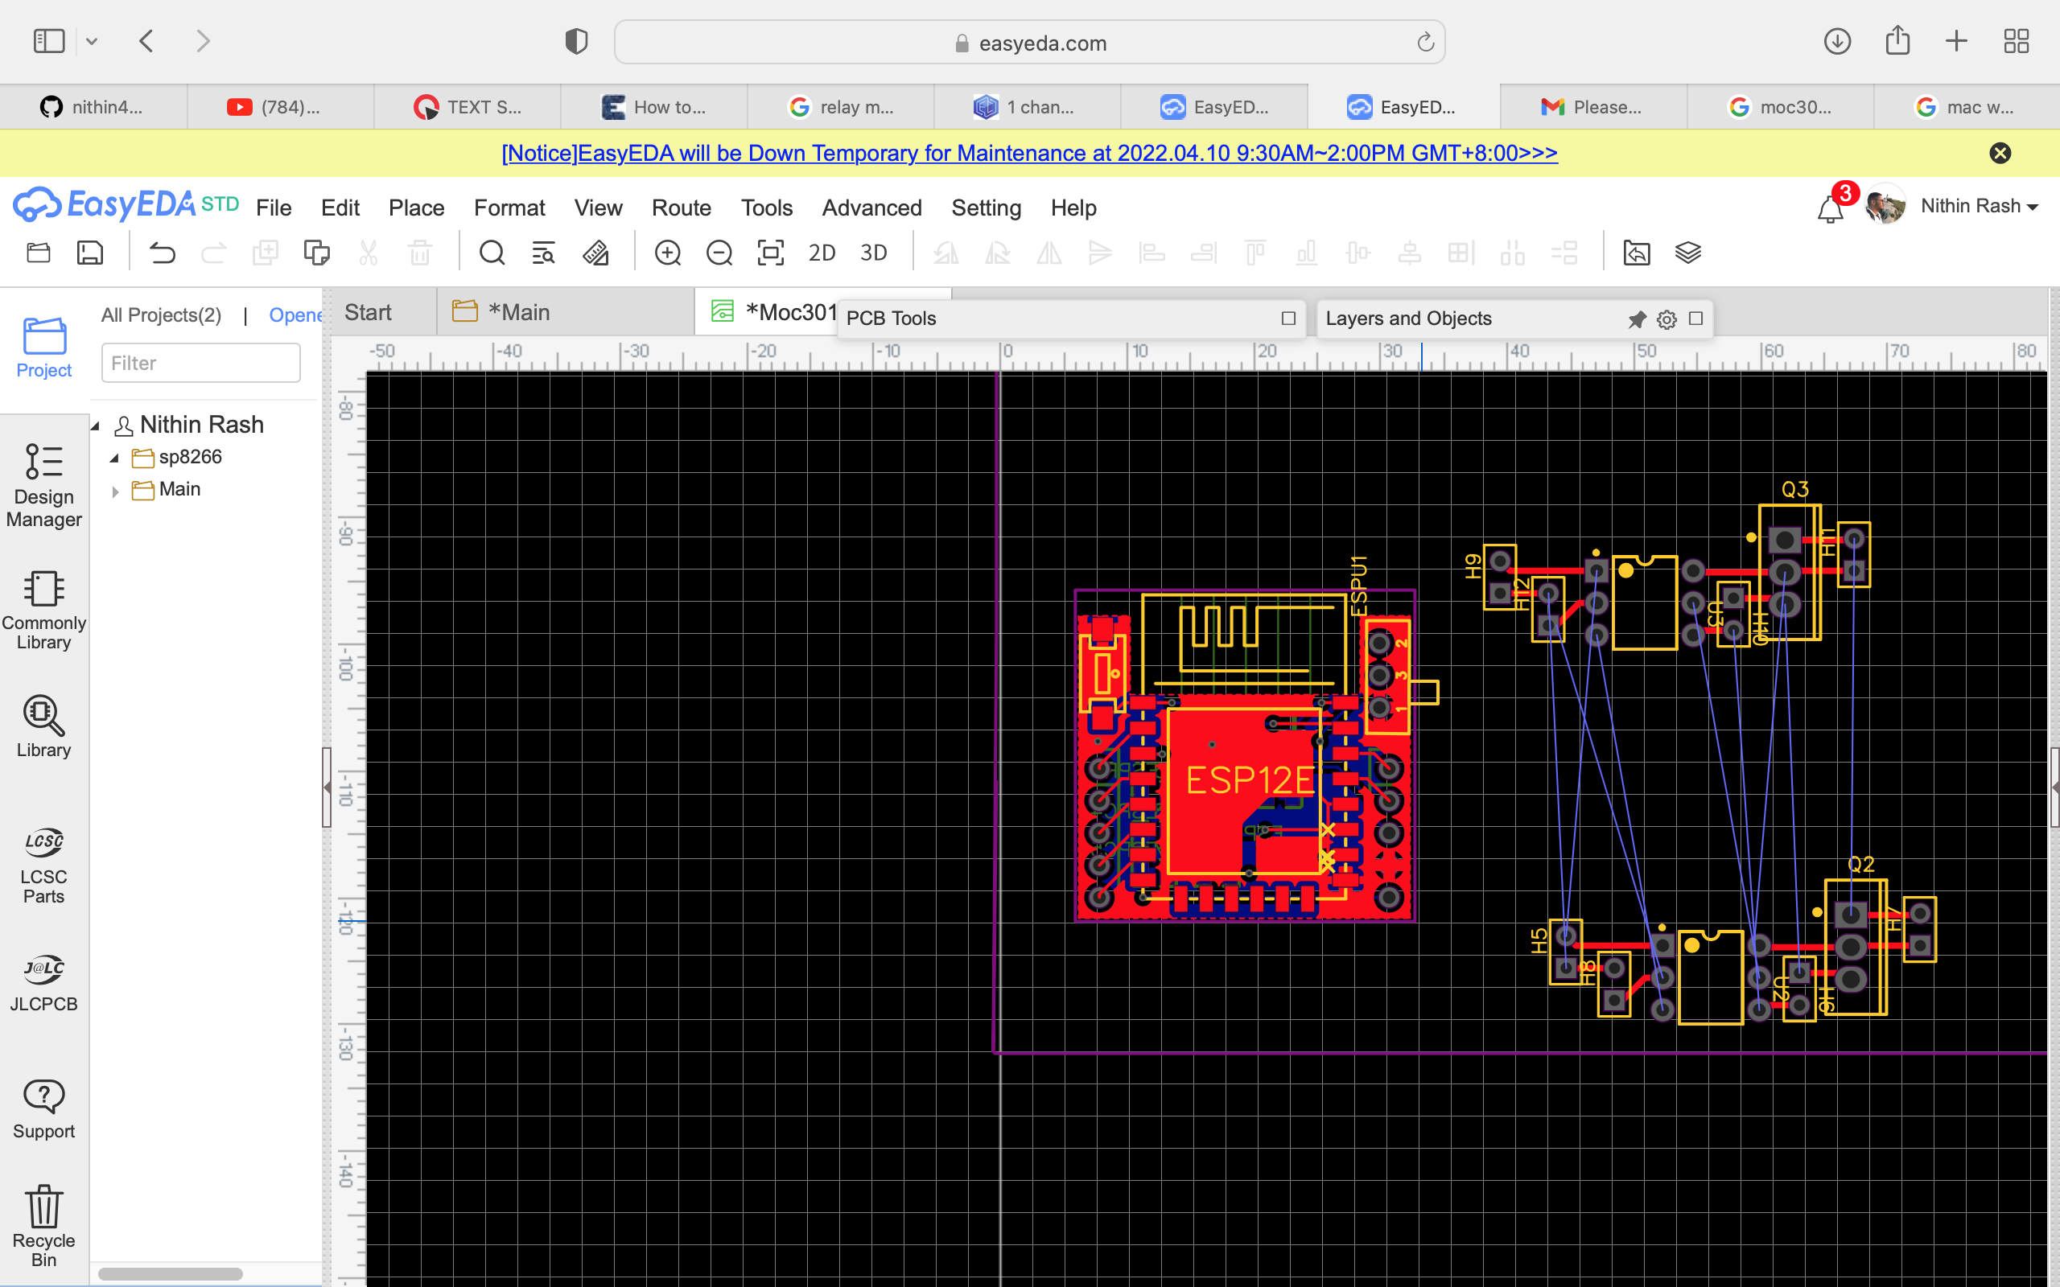The image size is (2060, 1287).
Task: Open the Place menu
Action: tap(416, 208)
